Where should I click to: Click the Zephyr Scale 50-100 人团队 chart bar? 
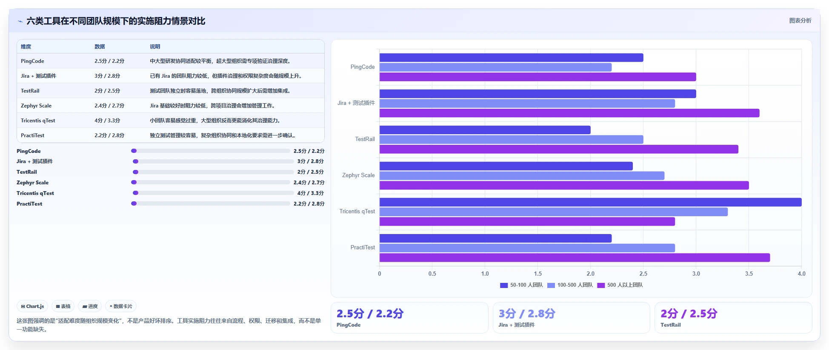[506, 166]
